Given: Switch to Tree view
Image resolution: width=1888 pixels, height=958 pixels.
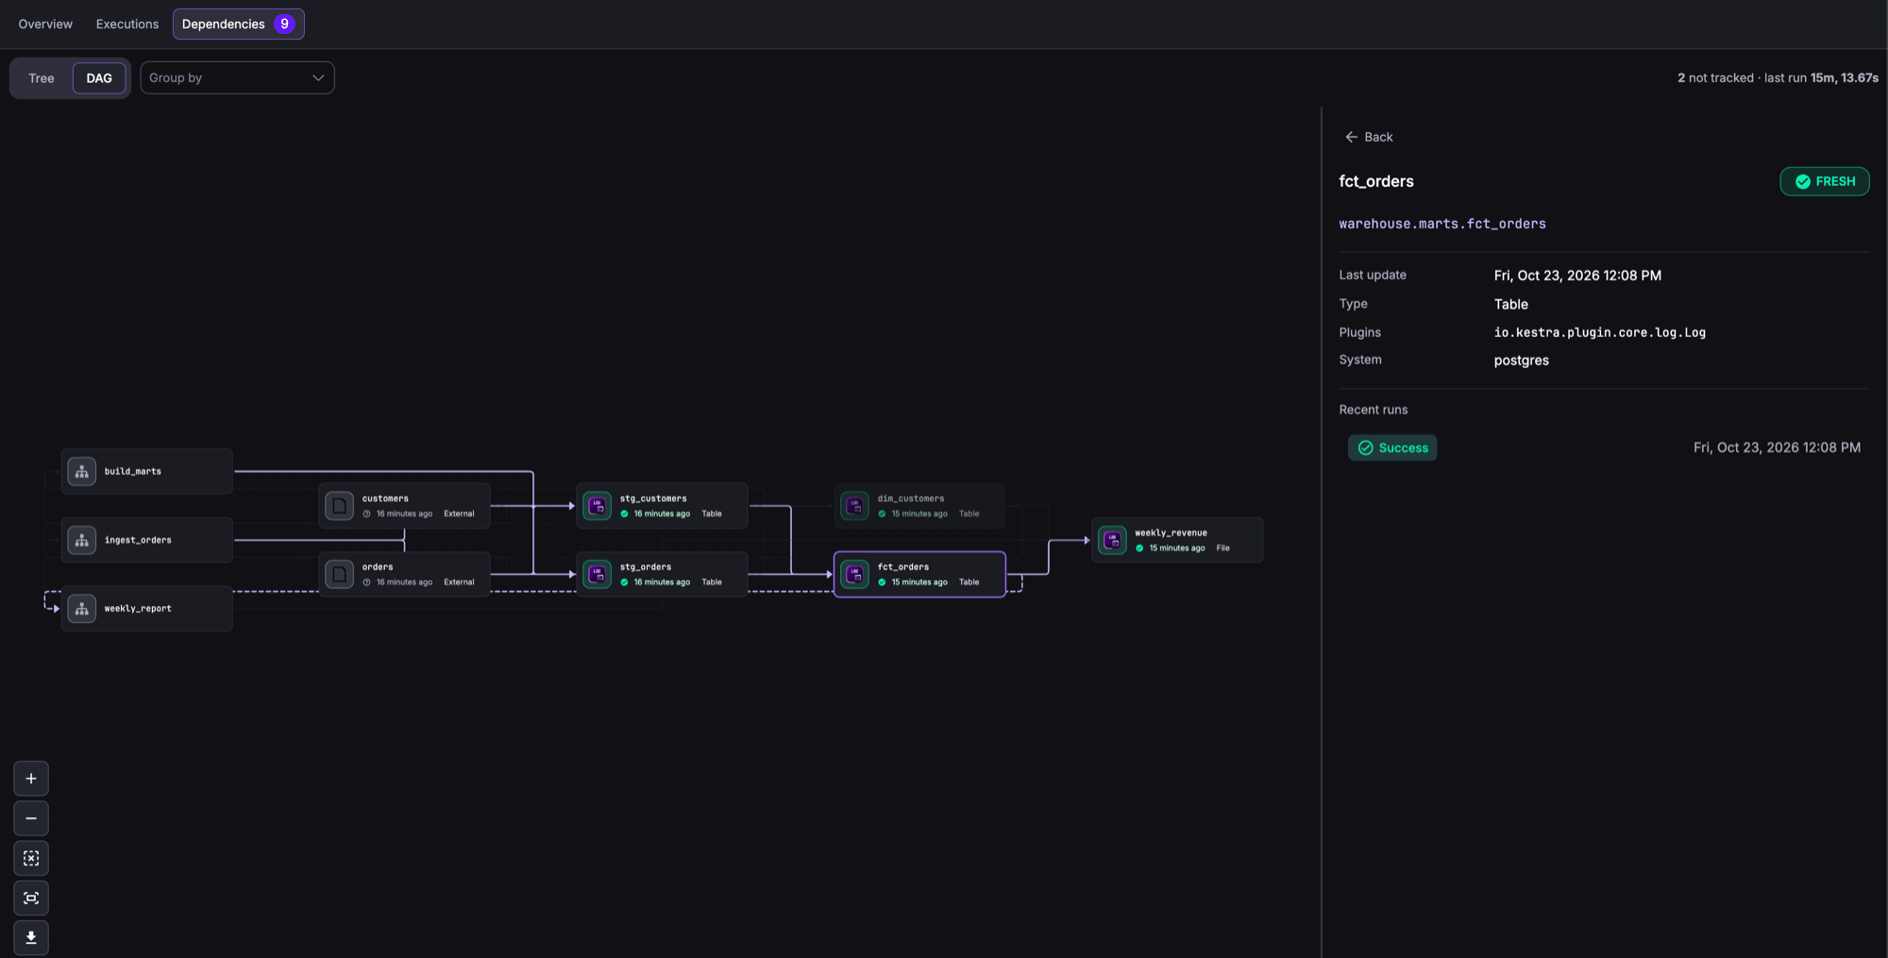Looking at the screenshot, I should point(42,78).
